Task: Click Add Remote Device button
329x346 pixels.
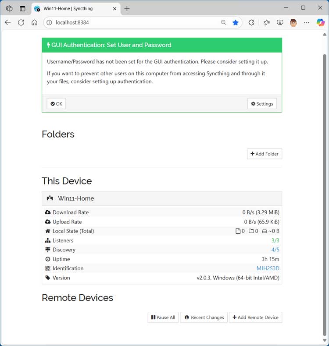Action: [255, 318]
